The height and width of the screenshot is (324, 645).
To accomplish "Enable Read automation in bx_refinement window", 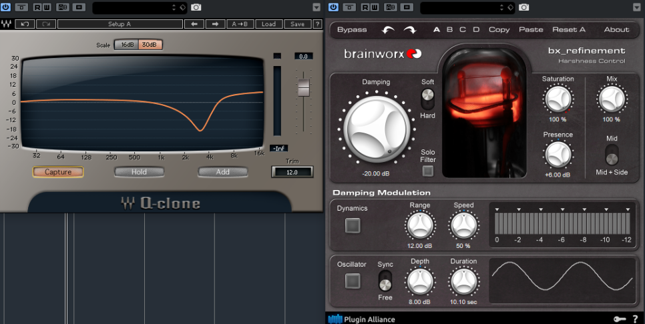I will tap(365, 7).
